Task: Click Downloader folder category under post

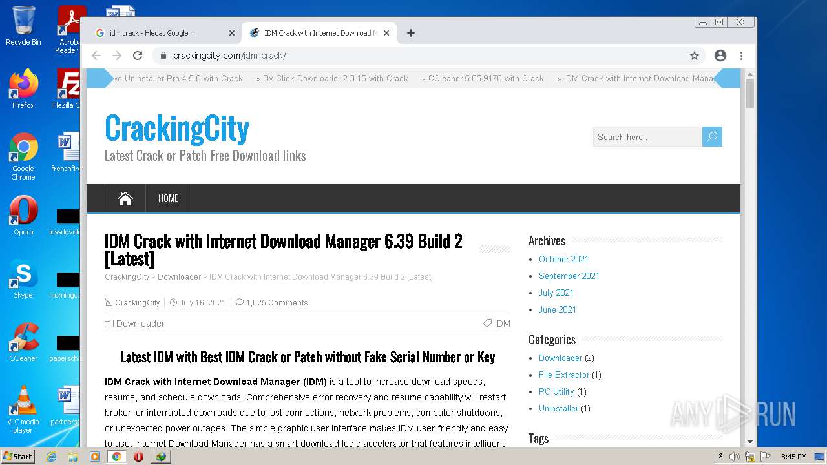Action: 140,324
